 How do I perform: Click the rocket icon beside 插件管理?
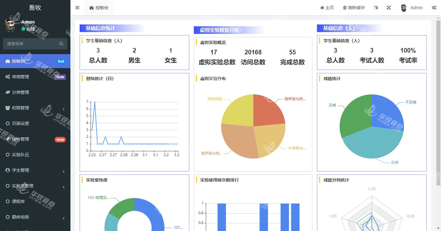(8, 139)
